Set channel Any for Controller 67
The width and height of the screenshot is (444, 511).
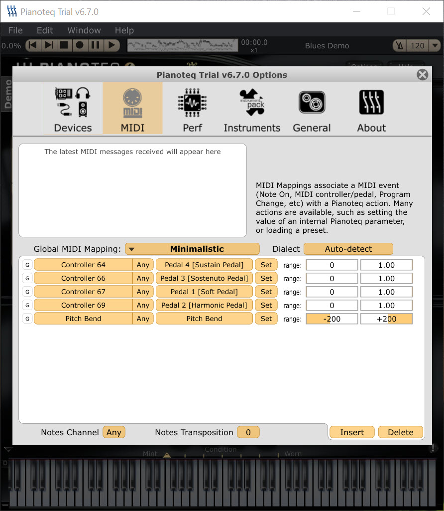coord(143,292)
